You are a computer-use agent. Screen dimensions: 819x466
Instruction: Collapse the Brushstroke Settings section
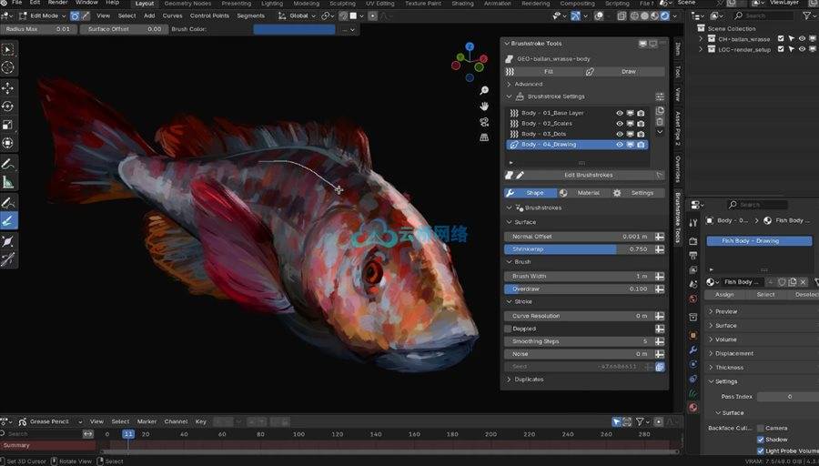[x=510, y=96]
